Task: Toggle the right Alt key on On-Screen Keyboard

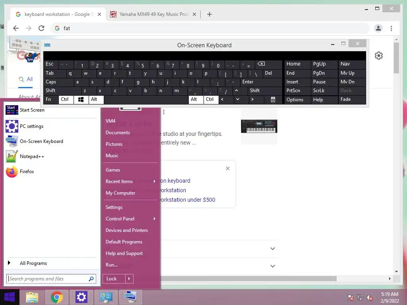Action: (x=196, y=99)
